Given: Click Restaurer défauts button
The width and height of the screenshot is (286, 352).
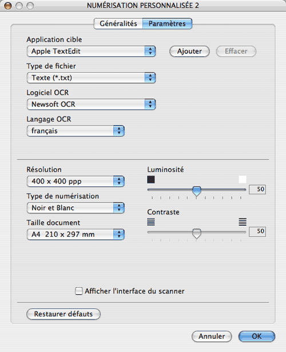Looking at the screenshot, I should 63,314.
